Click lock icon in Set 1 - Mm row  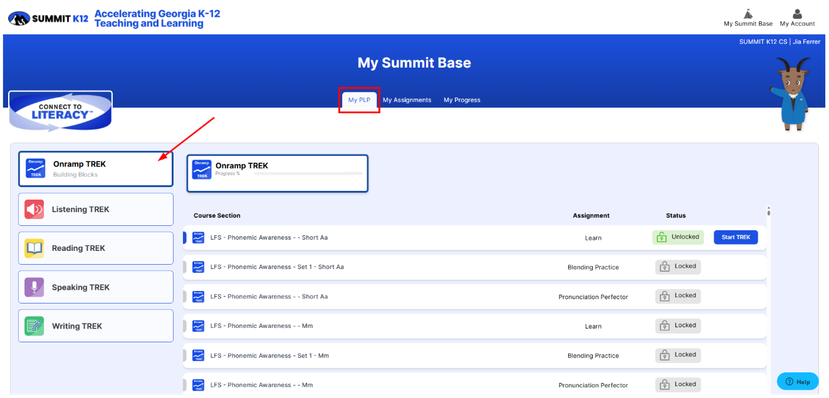click(x=665, y=355)
